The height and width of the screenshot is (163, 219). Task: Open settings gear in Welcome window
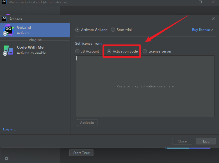tap(7, 159)
